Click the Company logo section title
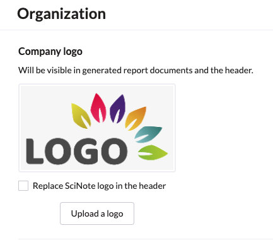Screen dimensions: 273x240 tap(50, 52)
